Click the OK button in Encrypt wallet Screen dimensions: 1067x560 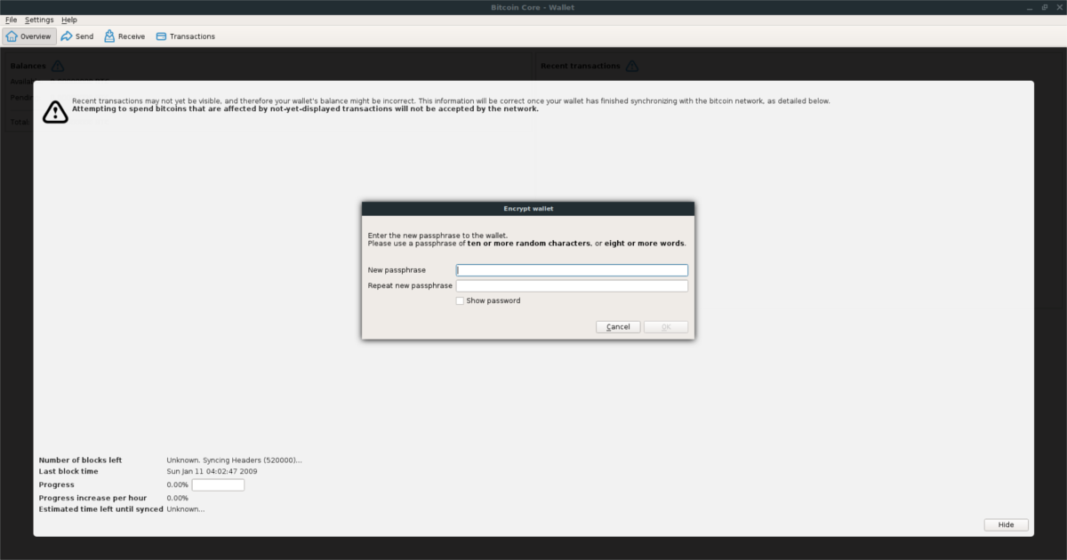(x=665, y=327)
